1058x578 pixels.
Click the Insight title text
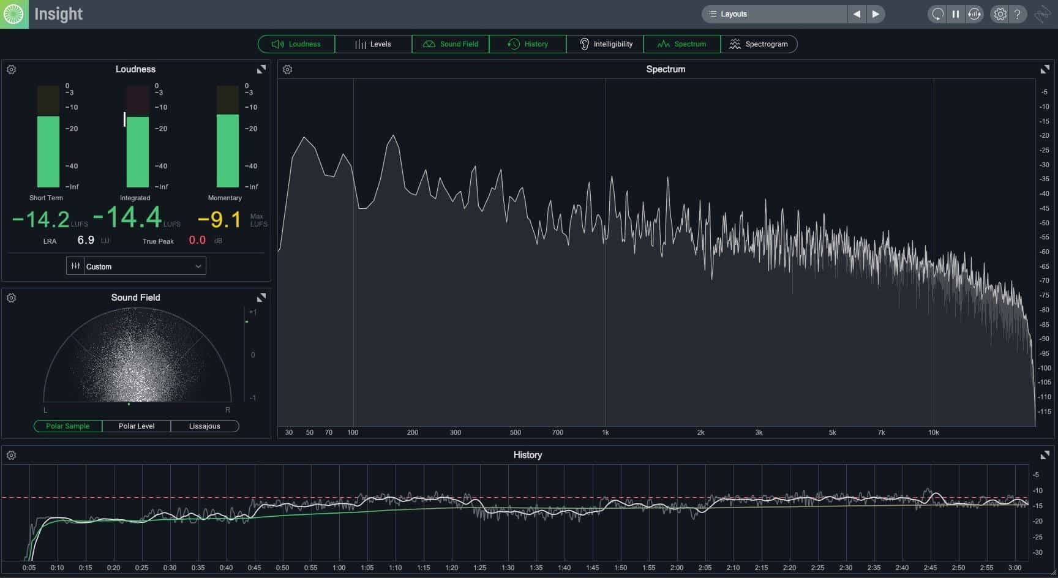(x=58, y=14)
